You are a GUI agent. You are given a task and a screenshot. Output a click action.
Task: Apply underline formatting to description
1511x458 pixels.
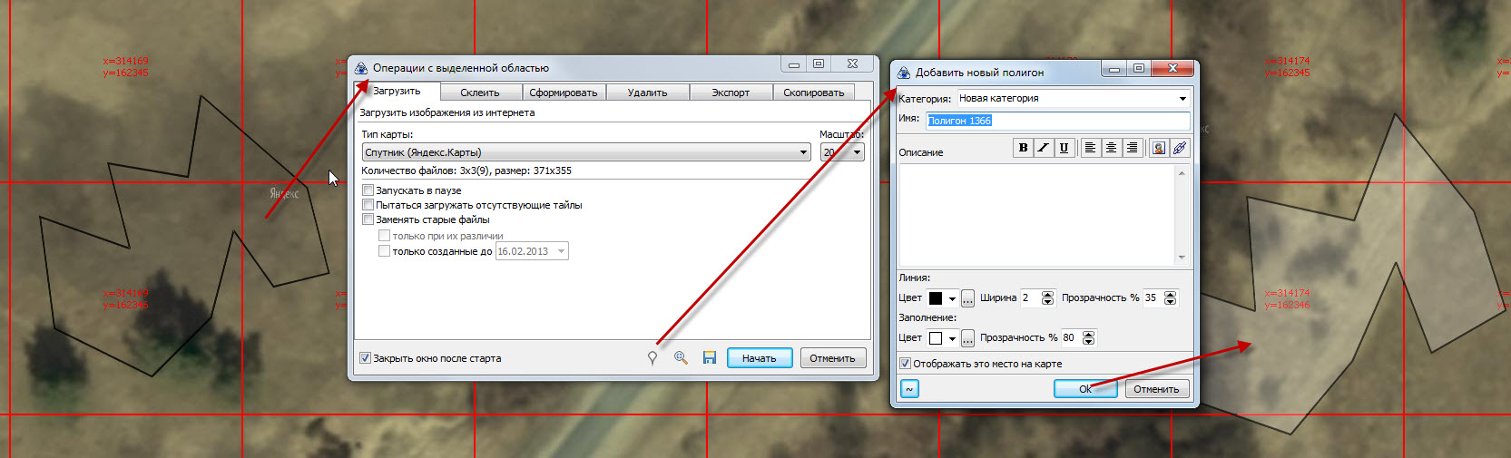click(x=1064, y=148)
